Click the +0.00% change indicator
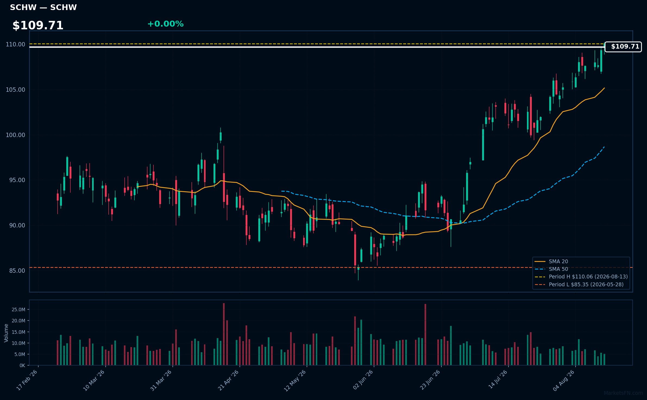 point(165,24)
